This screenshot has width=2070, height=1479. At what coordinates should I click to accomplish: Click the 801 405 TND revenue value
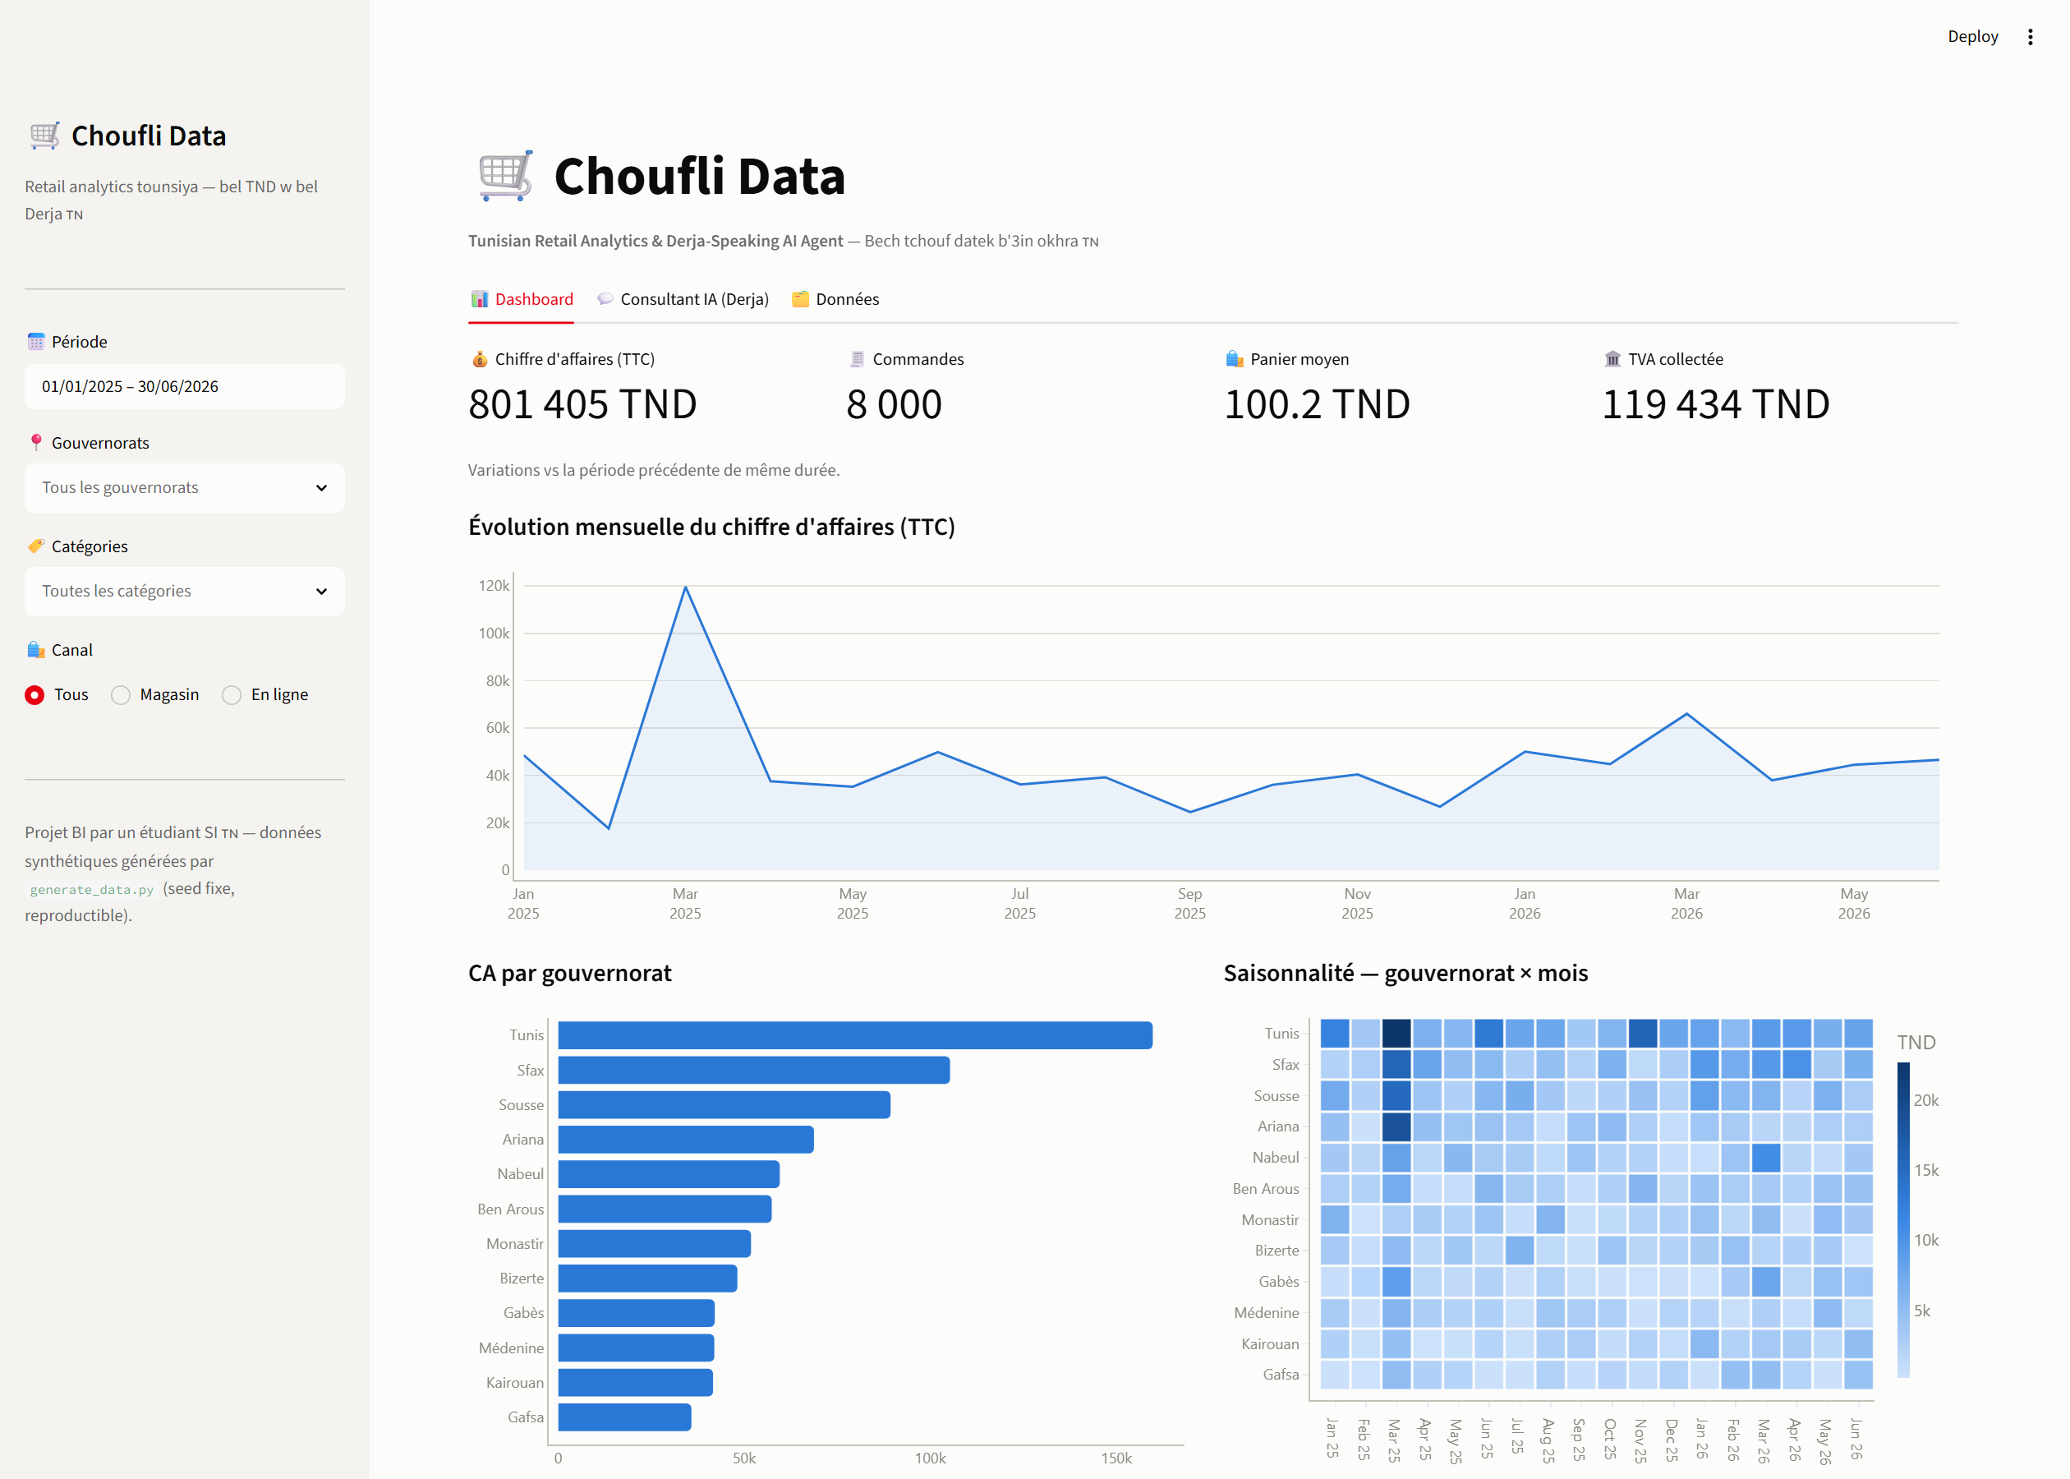coord(582,404)
